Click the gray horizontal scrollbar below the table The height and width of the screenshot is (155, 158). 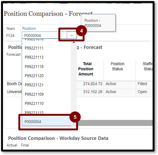tap(115, 123)
